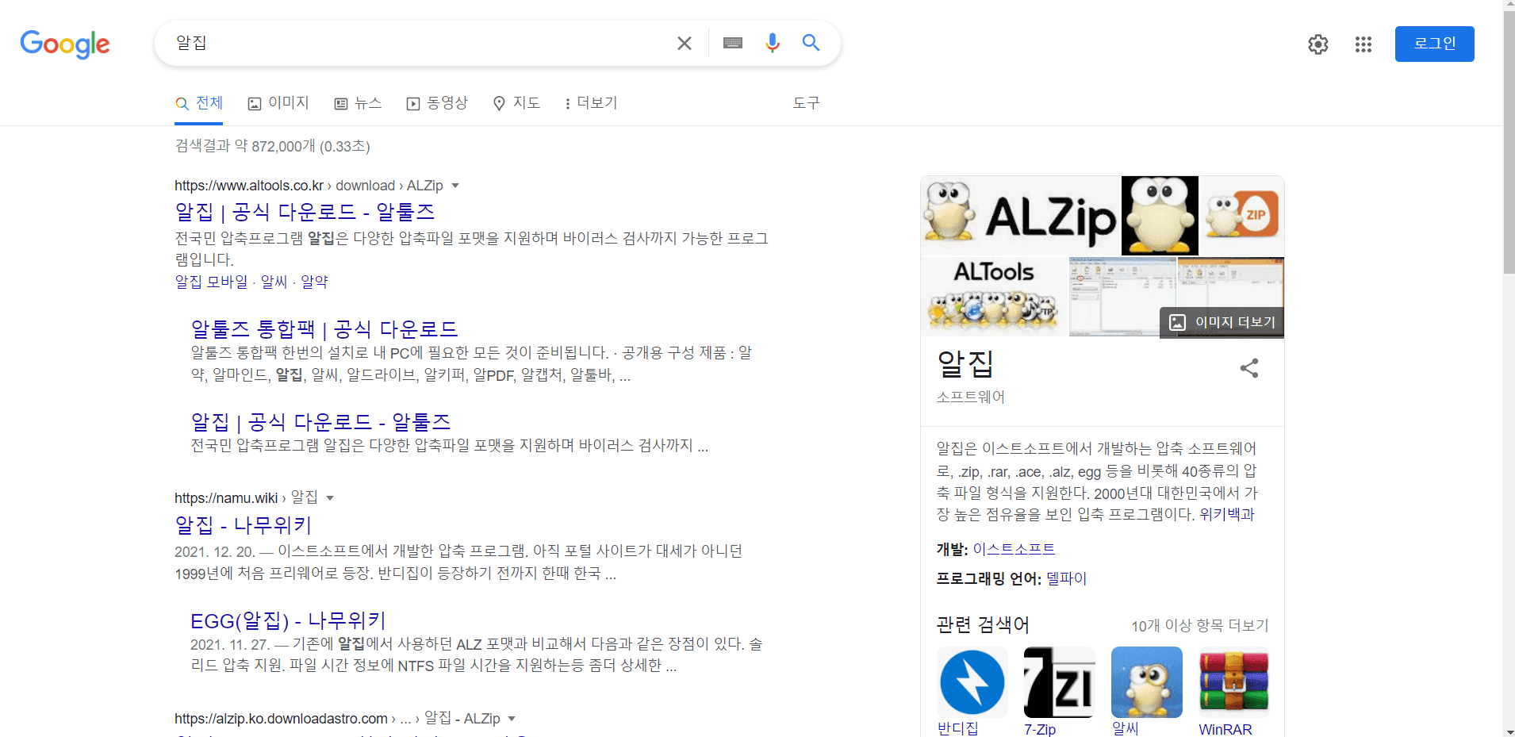This screenshot has width=1515, height=737.
Task: Click inside the search input field
Action: [397, 43]
